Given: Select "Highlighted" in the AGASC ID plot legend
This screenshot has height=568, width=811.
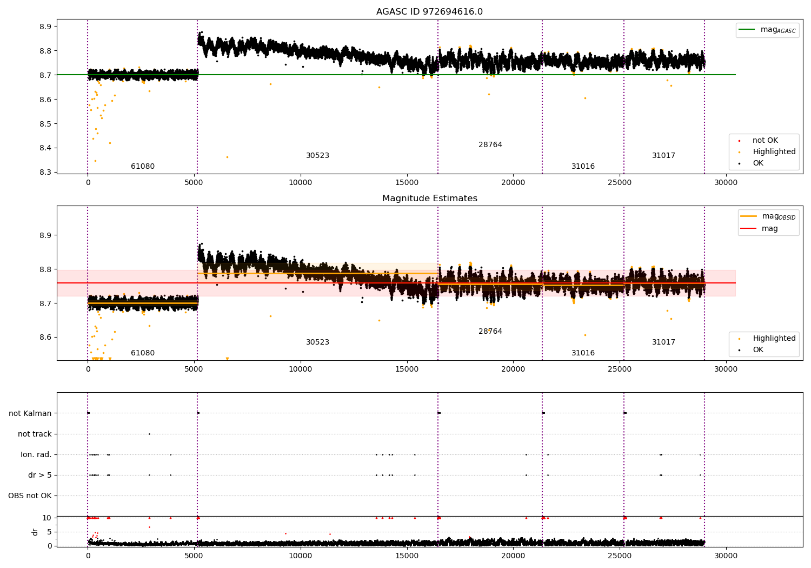Looking at the screenshot, I should tap(767, 152).
